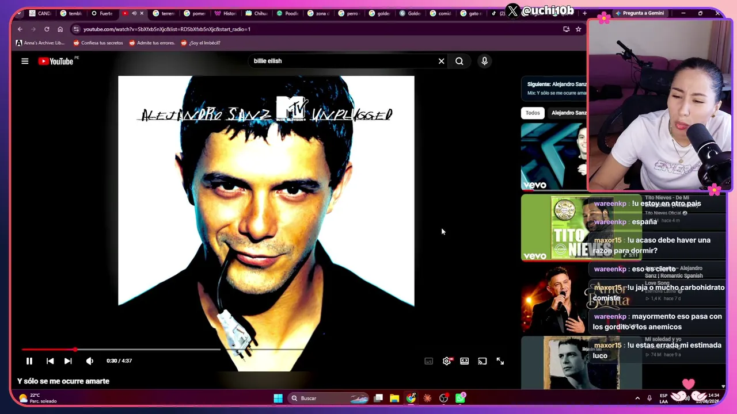Start voice search with microphone
The width and height of the screenshot is (737, 414).
[484, 61]
